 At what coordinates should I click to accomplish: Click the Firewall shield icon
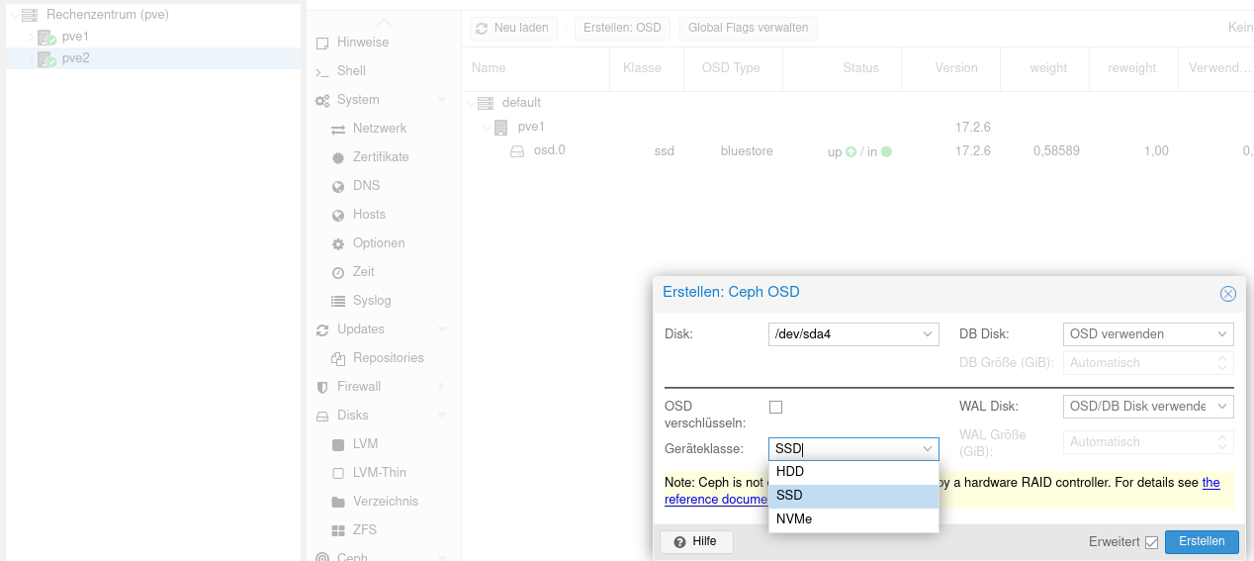[x=322, y=387]
